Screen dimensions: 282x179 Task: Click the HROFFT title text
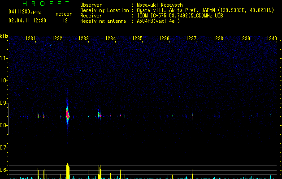coord(46,4)
